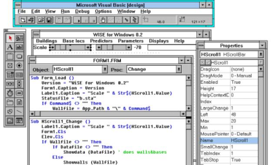Screen dimensions: 271x165
Task: Click the Calls toolbar icon
Action: pyautogui.click(x=119, y=20)
